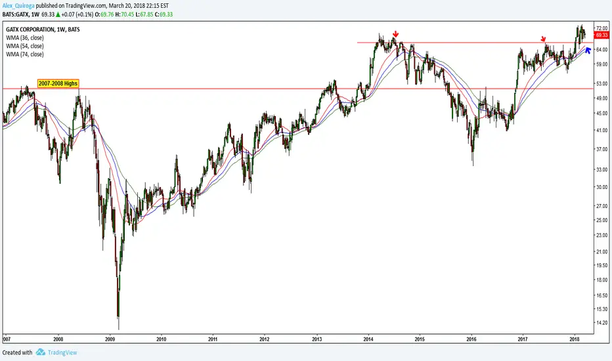
Task: Click the TradingView cloud logo icon
Action: point(41,352)
